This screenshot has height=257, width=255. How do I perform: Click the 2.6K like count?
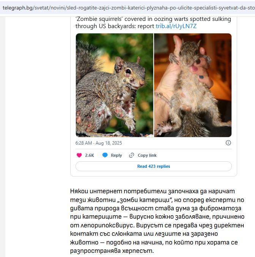(90, 155)
